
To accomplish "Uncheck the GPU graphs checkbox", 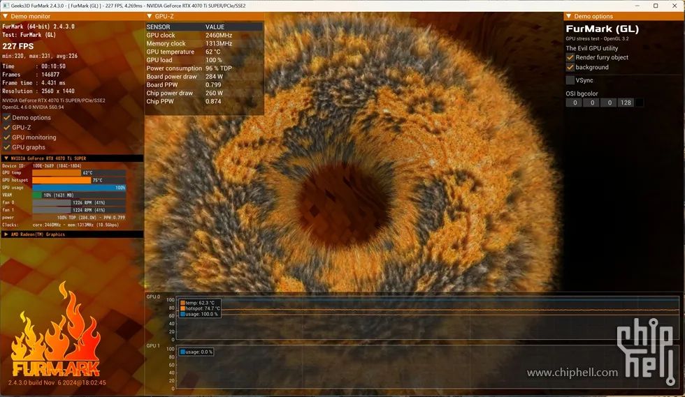I will 6,147.
